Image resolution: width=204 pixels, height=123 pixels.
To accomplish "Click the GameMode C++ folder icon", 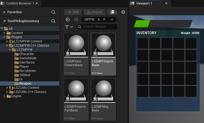I will 16,58.
